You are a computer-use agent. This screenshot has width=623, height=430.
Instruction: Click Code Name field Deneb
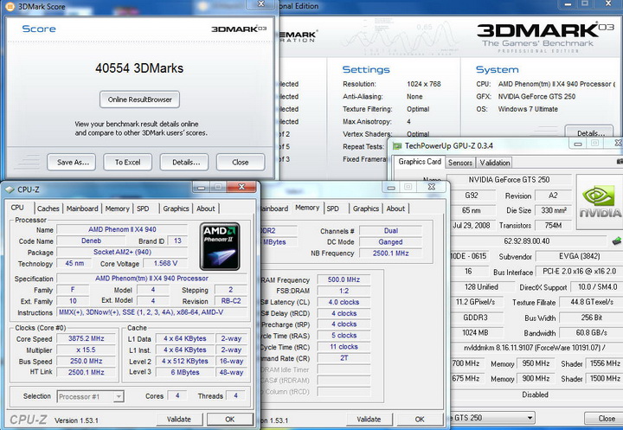click(91, 241)
